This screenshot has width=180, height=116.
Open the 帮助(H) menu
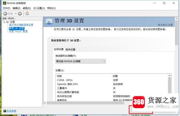[x=51, y=8]
